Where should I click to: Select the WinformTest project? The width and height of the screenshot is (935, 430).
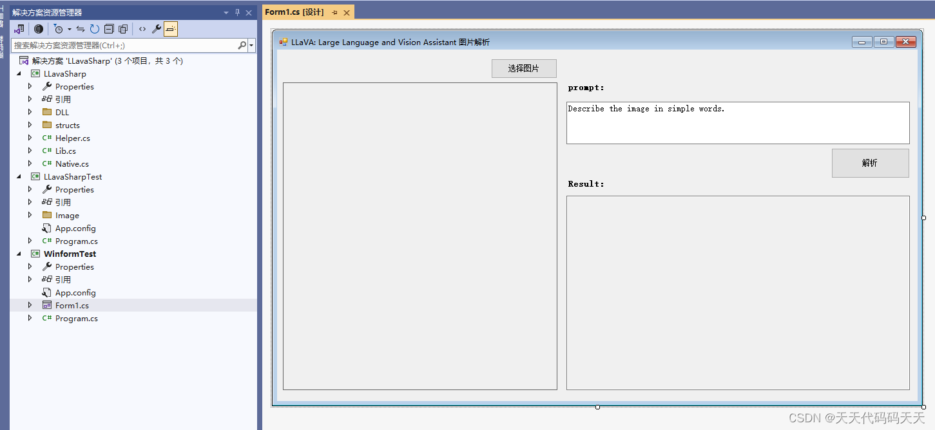(x=70, y=254)
